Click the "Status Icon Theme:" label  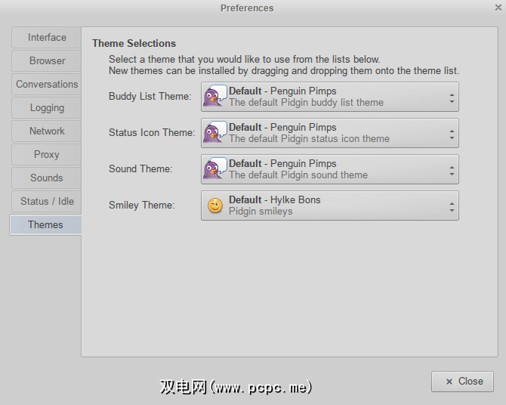(152, 132)
